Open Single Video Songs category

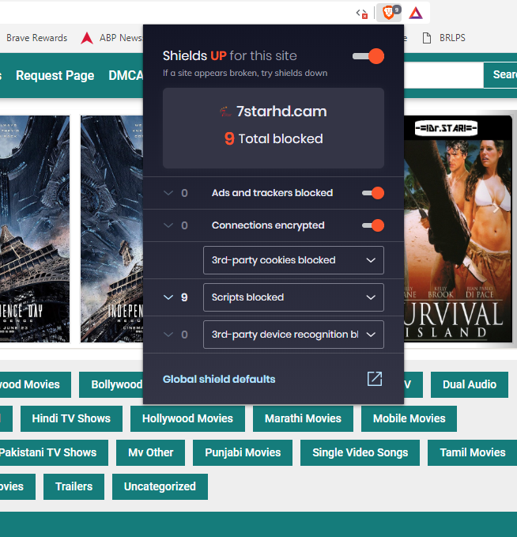360,452
